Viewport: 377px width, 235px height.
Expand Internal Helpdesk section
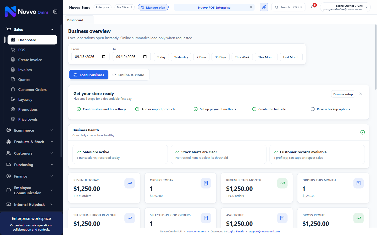tap(30, 204)
